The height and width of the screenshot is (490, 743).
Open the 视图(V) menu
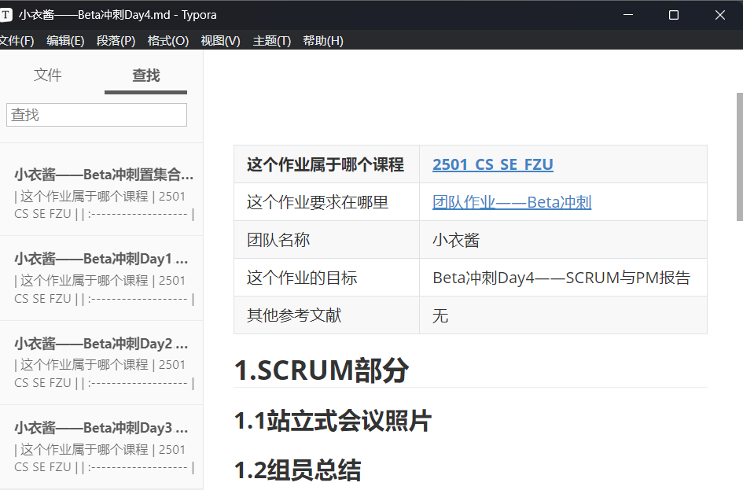pos(221,41)
